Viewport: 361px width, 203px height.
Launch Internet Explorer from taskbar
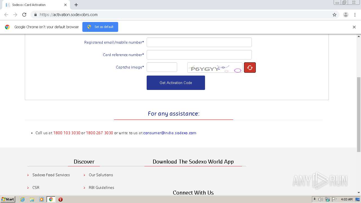pos(23,199)
